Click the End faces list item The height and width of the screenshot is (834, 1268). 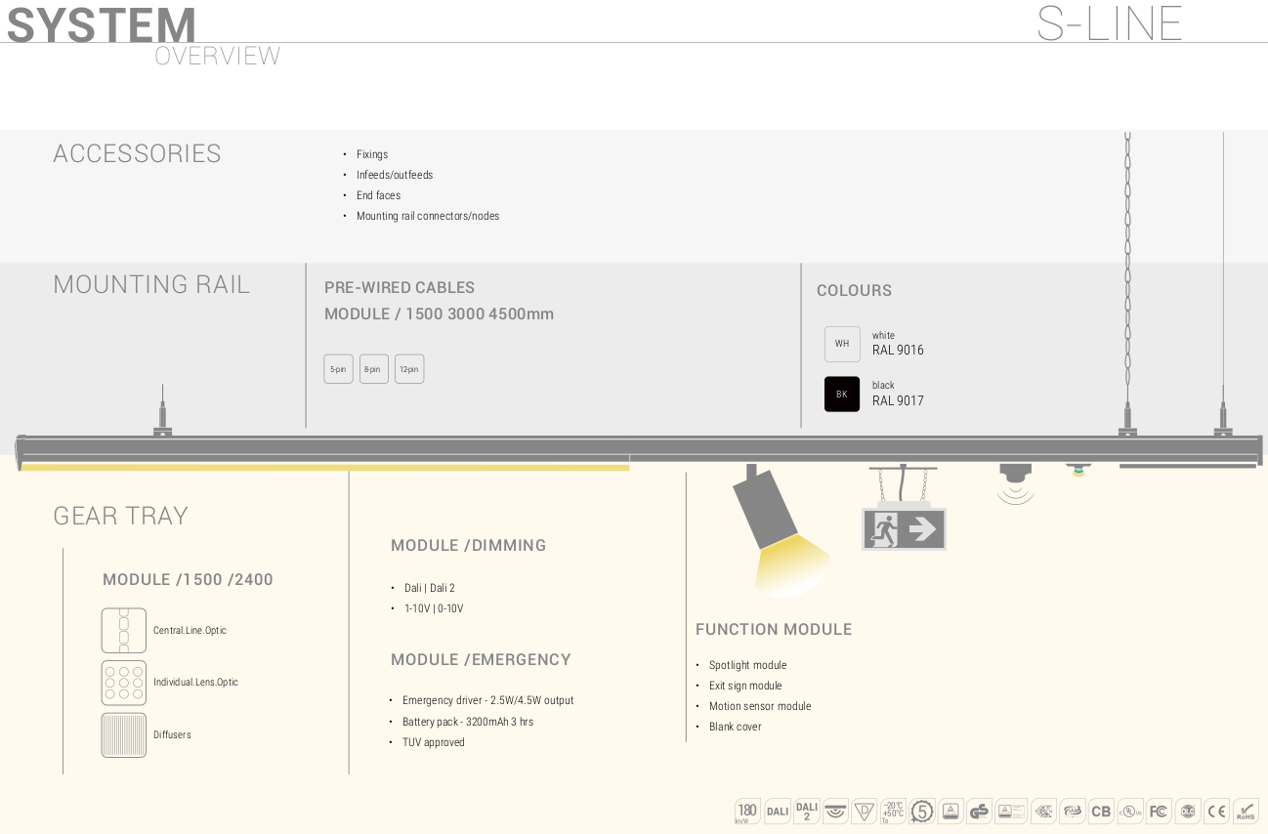[x=378, y=195]
